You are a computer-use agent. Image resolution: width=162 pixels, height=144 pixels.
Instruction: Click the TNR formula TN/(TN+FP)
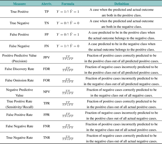tap(68, 138)
